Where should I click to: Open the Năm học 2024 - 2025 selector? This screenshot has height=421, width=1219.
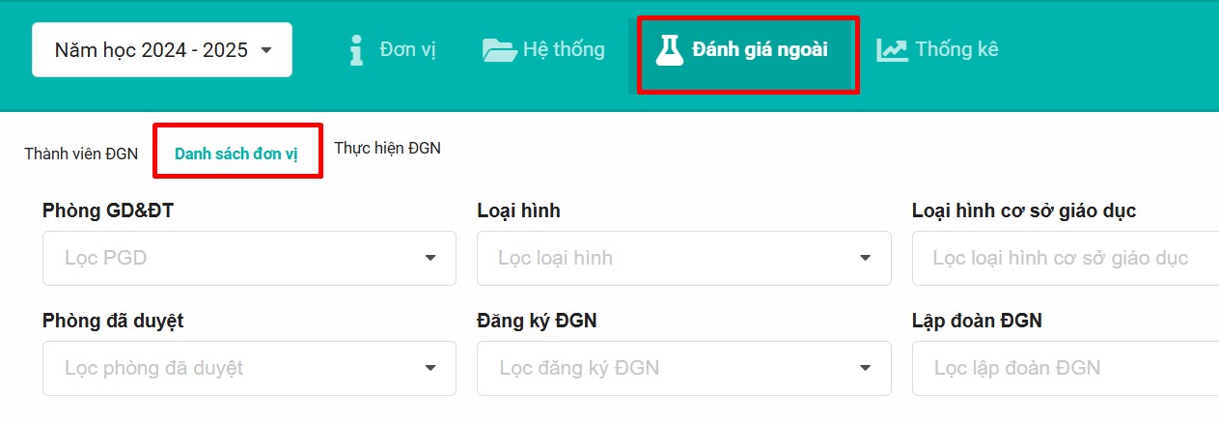point(162,50)
